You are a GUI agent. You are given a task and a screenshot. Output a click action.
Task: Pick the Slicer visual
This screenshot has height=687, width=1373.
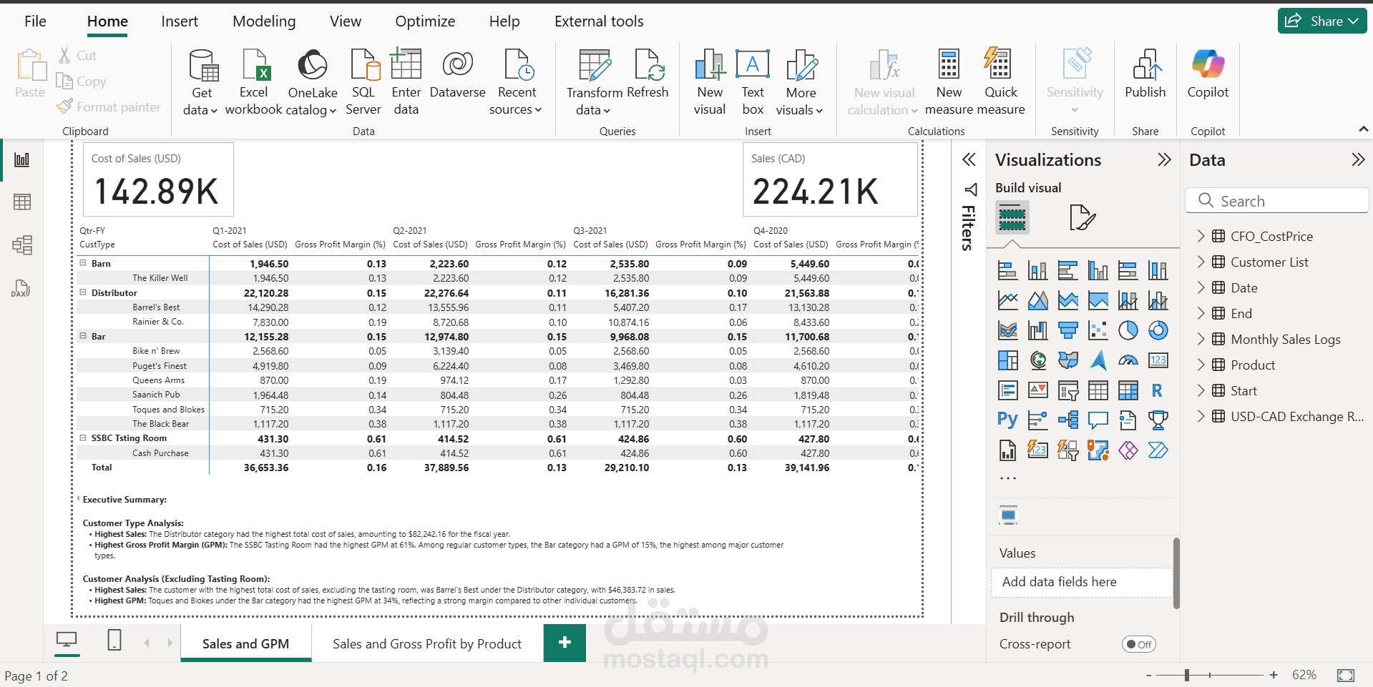[1067, 390]
